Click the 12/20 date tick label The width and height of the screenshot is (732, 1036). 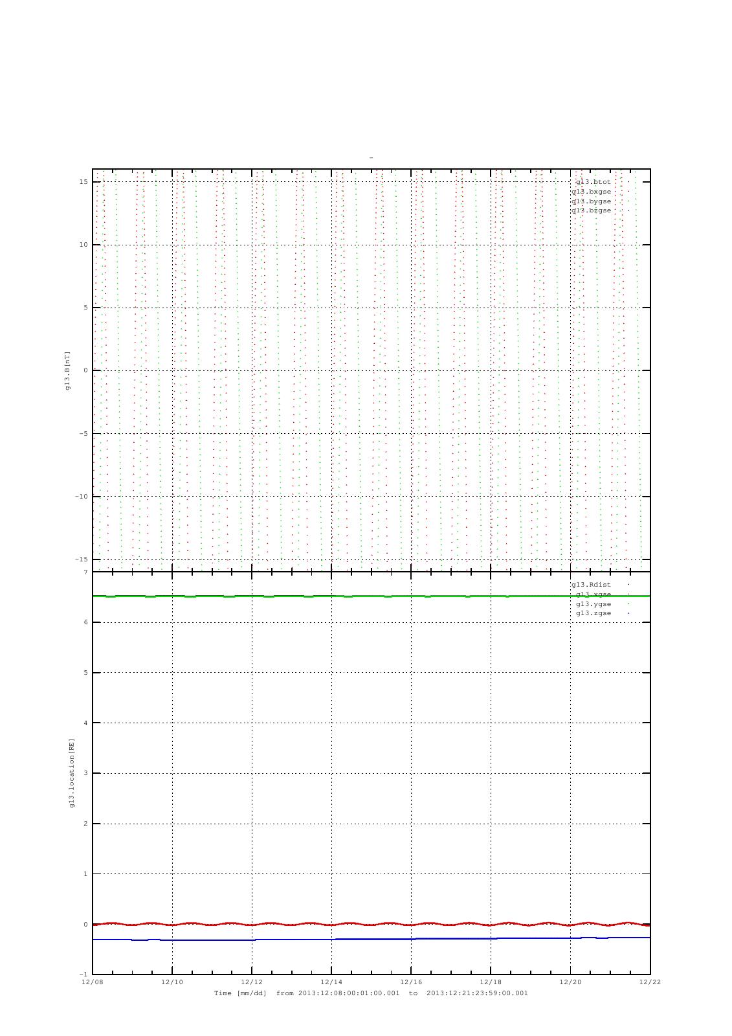click(x=570, y=982)
